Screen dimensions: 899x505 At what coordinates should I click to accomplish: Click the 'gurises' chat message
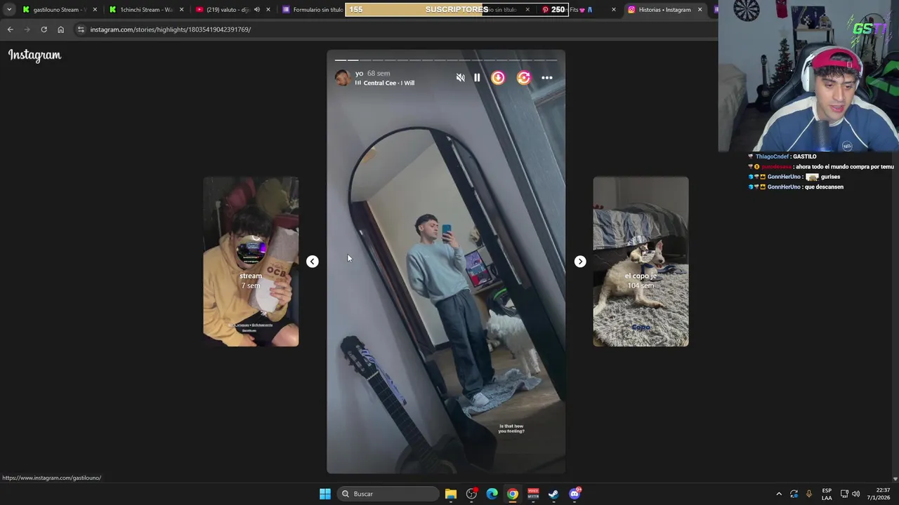click(830, 177)
